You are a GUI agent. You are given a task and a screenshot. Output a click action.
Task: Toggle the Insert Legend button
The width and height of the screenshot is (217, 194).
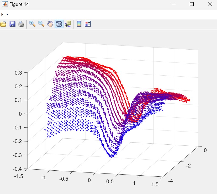[88, 24]
